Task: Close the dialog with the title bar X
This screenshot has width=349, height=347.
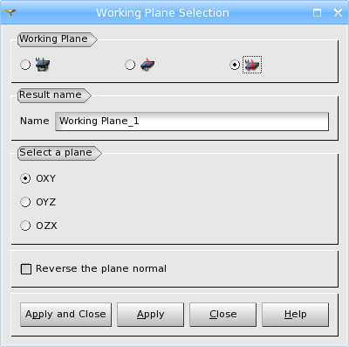Action: pos(338,12)
